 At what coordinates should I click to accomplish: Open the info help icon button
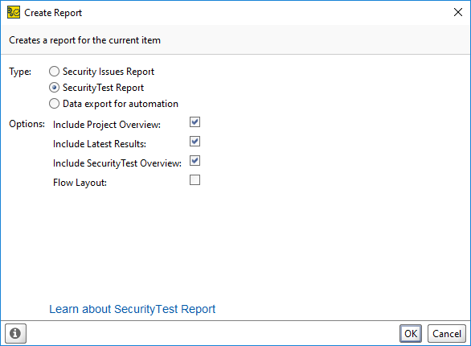point(15,333)
